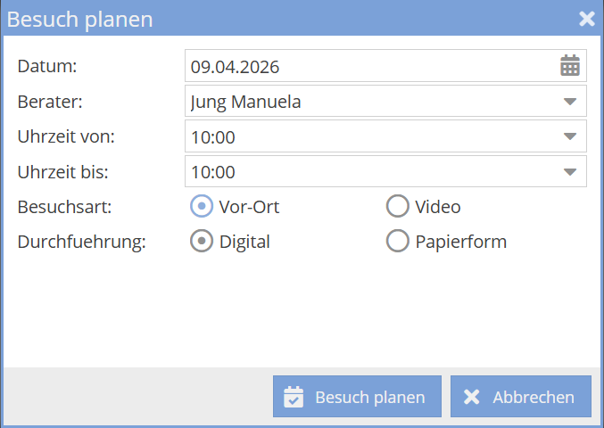Close the Besuch planen dialog window

point(586,19)
